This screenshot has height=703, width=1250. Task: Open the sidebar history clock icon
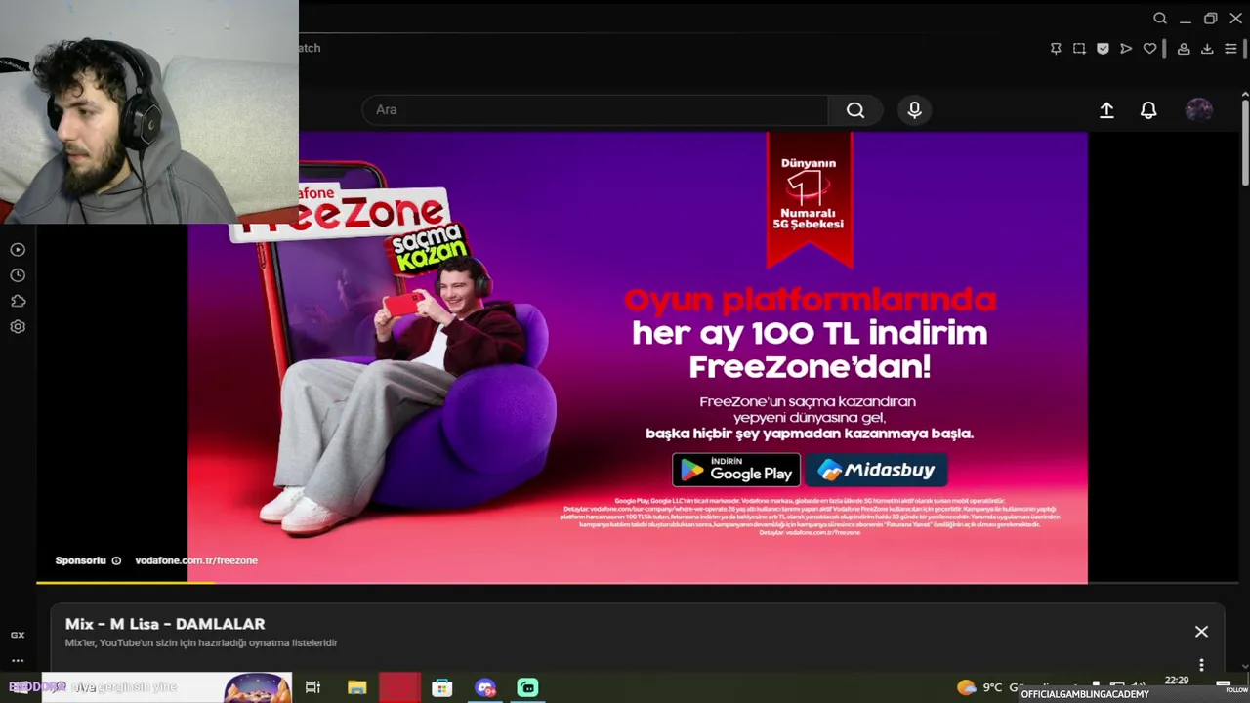click(x=18, y=275)
